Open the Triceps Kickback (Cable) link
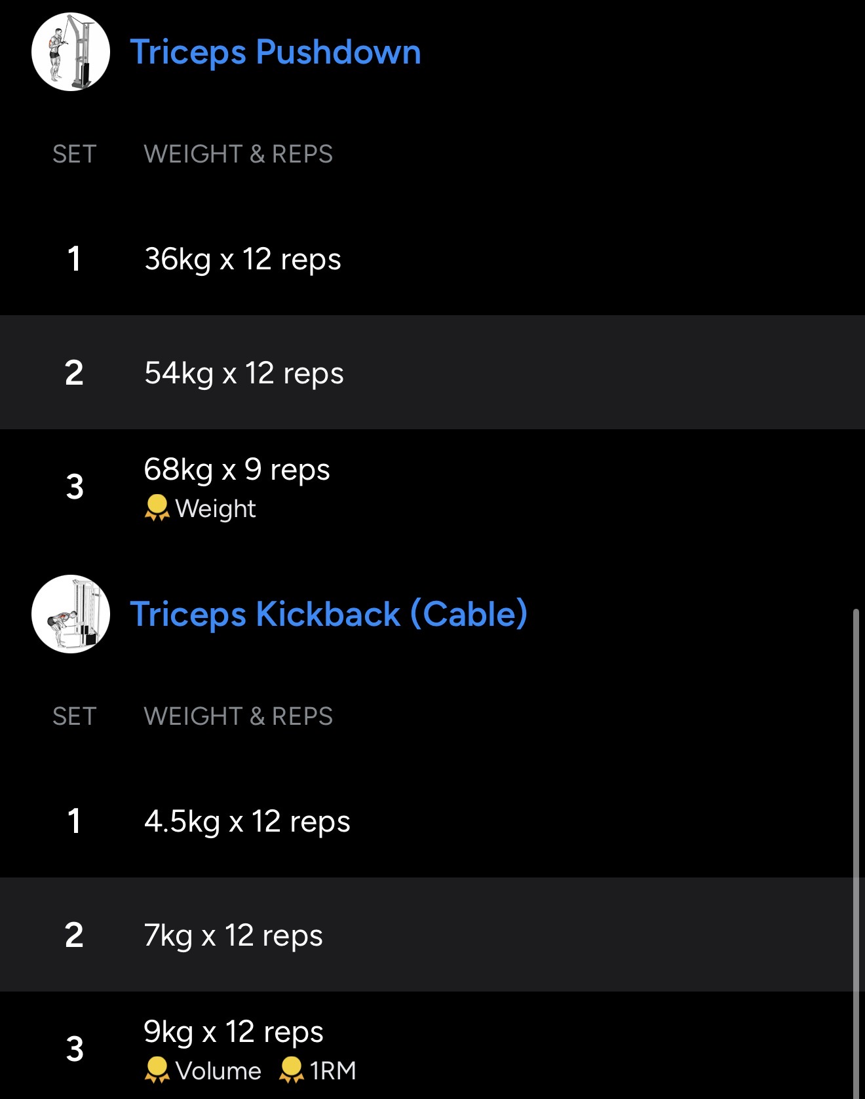 coord(328,614)
